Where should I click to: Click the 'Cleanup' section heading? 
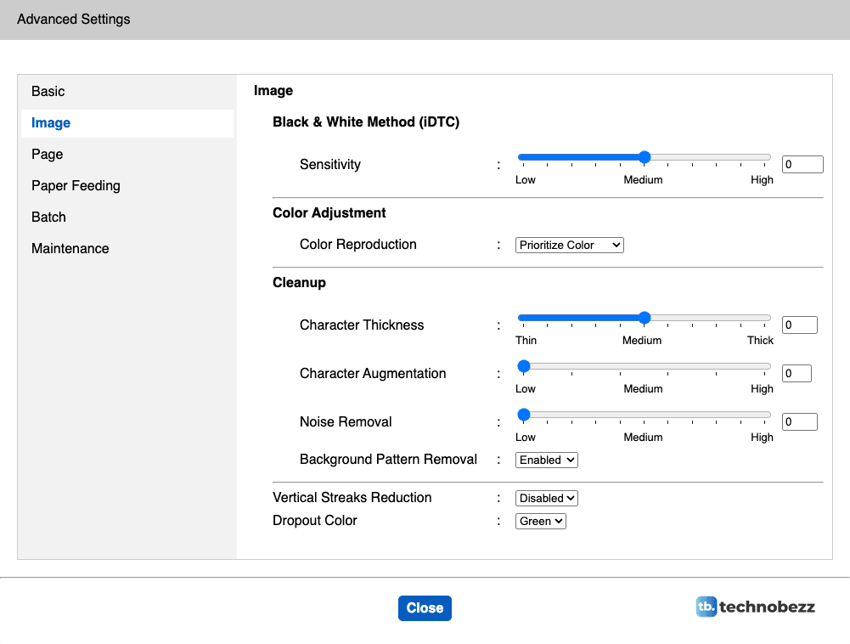click(299, 283)
